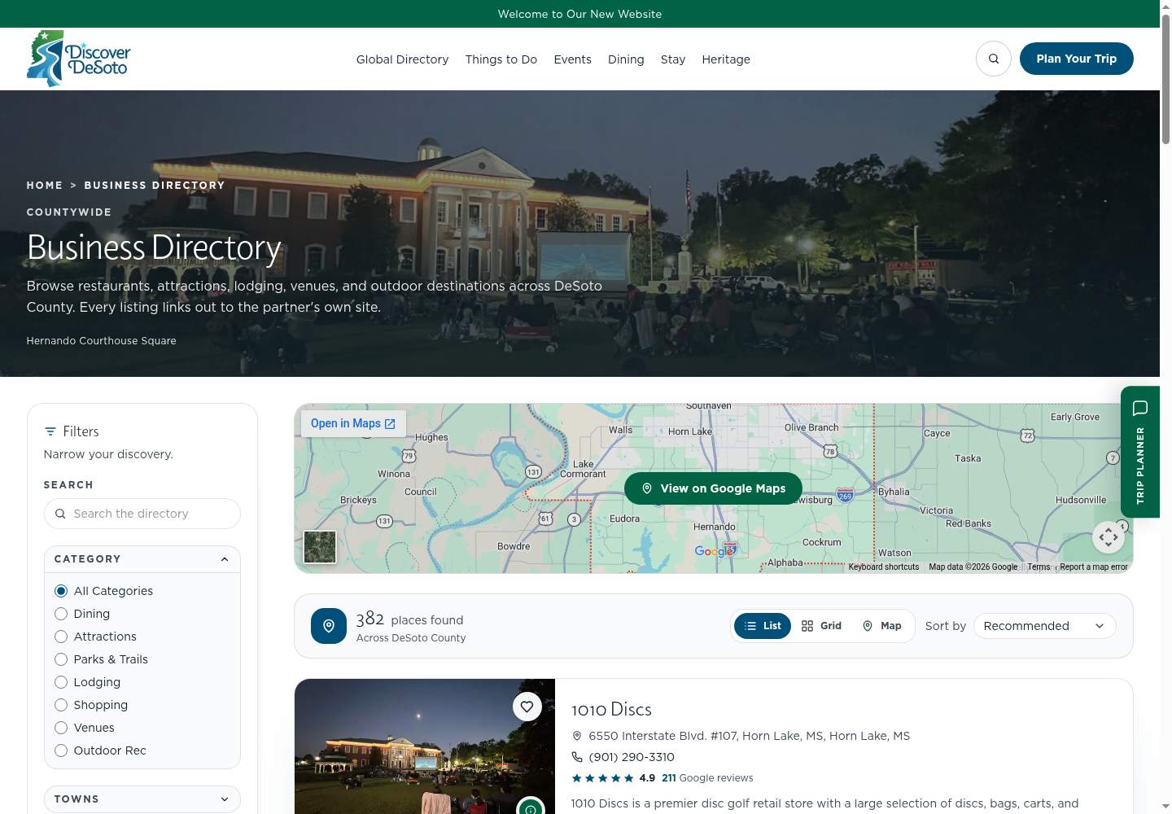Choose the Lodging category radio

(61, 682)
